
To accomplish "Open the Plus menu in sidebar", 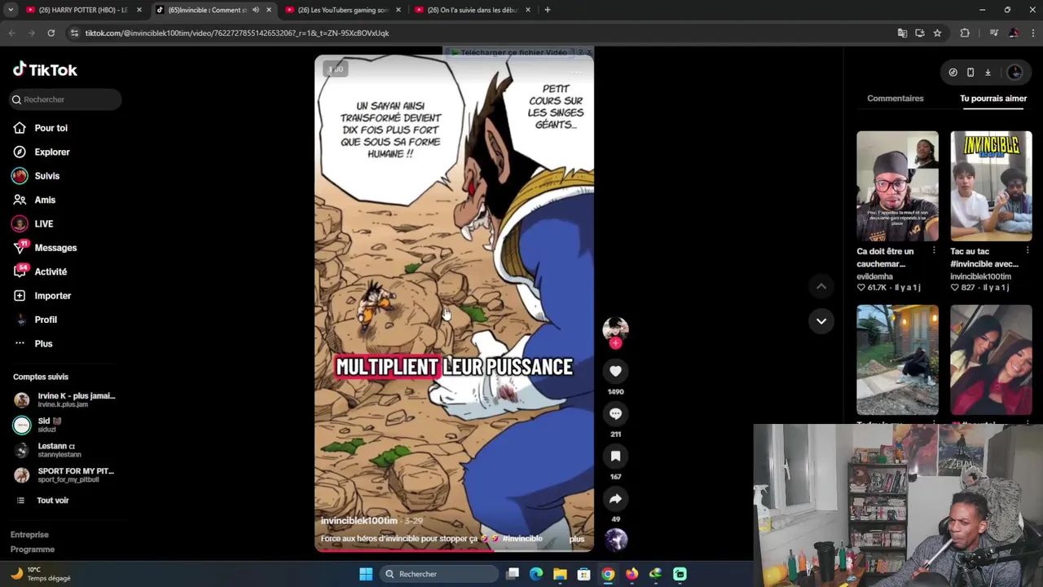I will (x=43, y=343).
